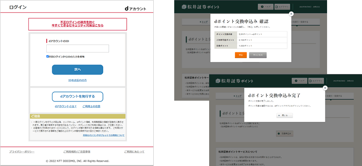
Task: Click the date text in the completion screenshot header
Action: pos(344,81)
